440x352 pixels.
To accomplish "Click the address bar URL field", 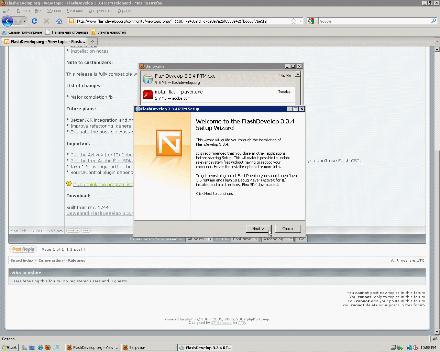I will coord(182,21).
